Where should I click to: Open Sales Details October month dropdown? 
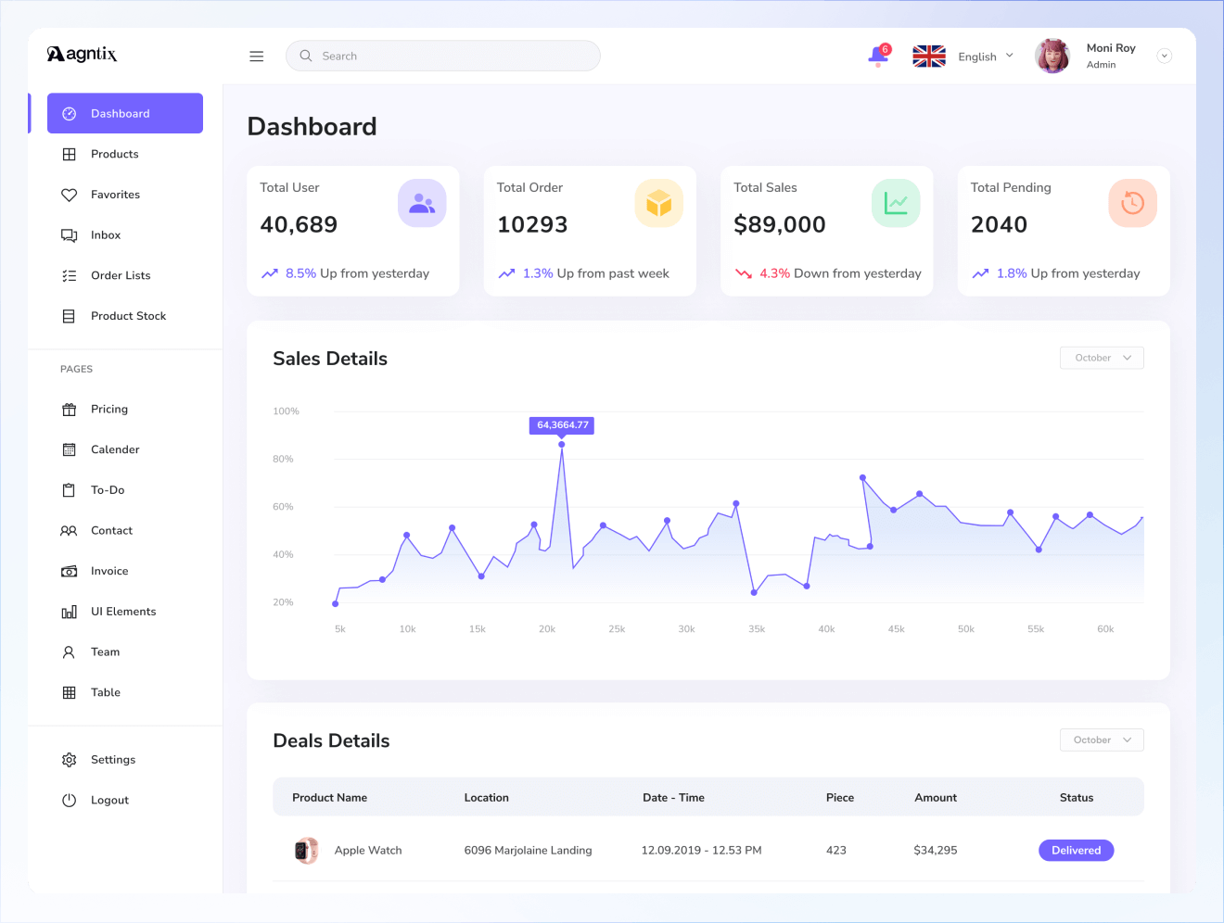coord(1102,358)
